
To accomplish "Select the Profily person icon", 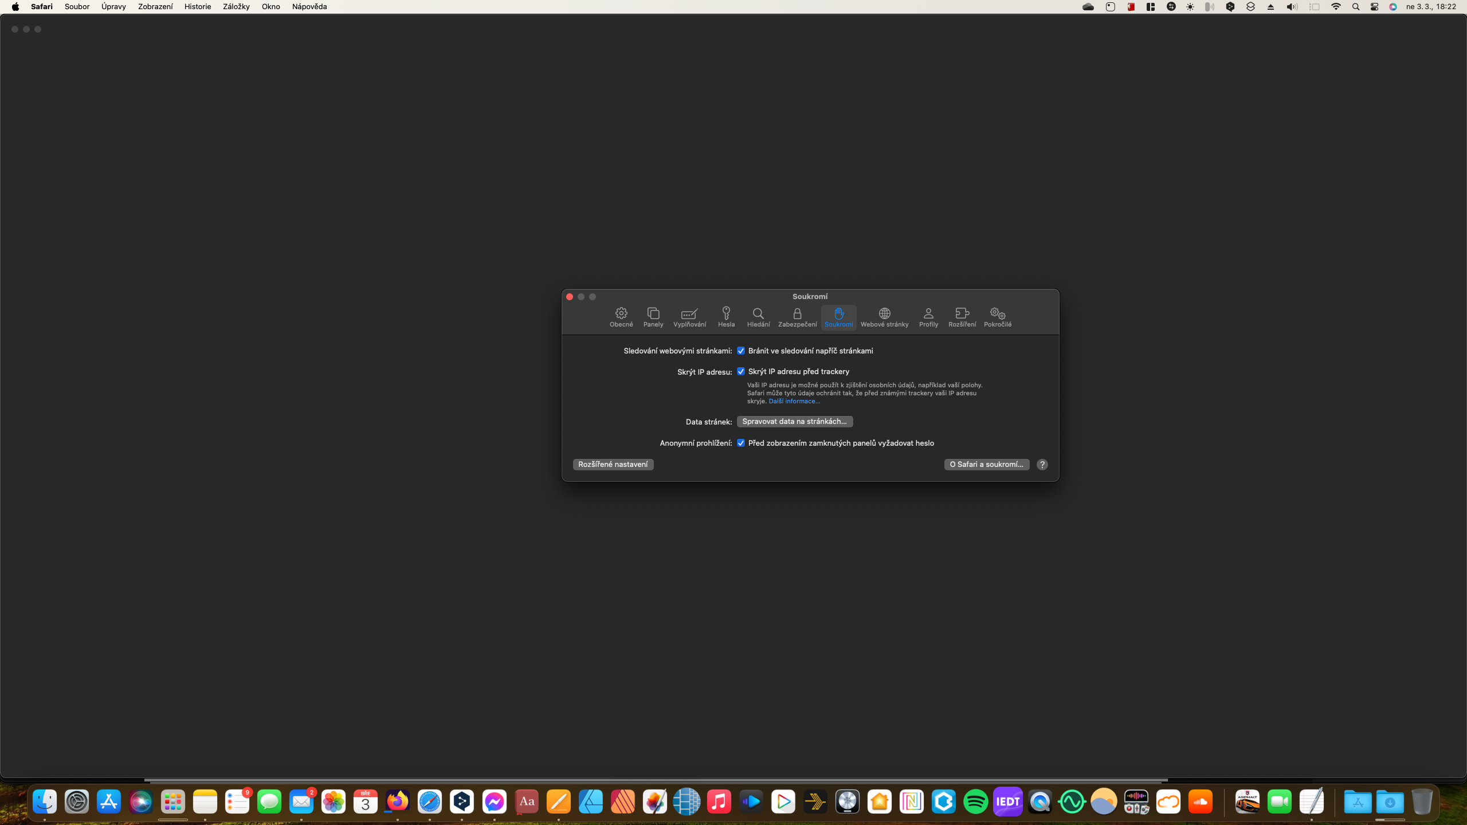I will (x=928, y=317).
